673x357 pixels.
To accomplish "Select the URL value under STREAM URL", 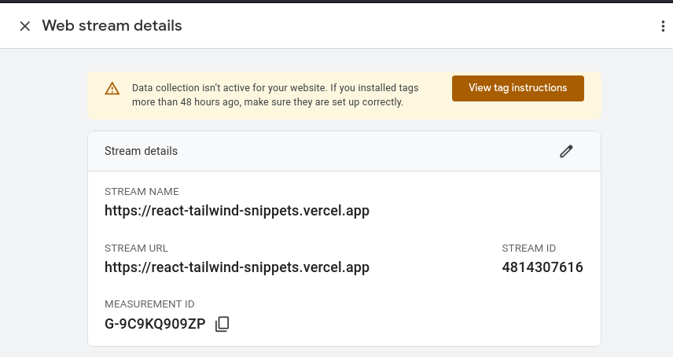I will tap(237, 267).
